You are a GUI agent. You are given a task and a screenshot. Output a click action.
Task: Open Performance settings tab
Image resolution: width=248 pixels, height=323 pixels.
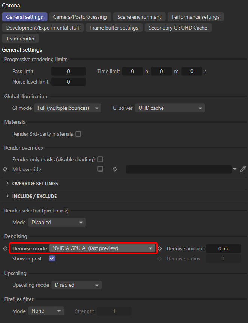[196, 17]
